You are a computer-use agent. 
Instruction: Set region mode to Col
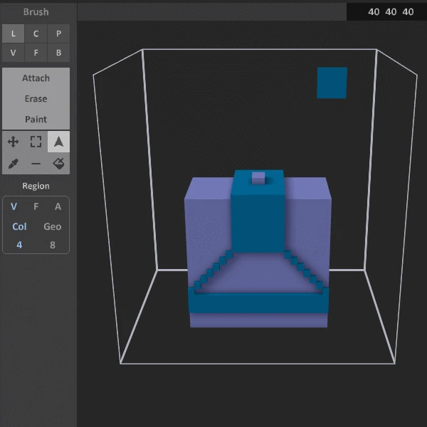tap(19, 226)
